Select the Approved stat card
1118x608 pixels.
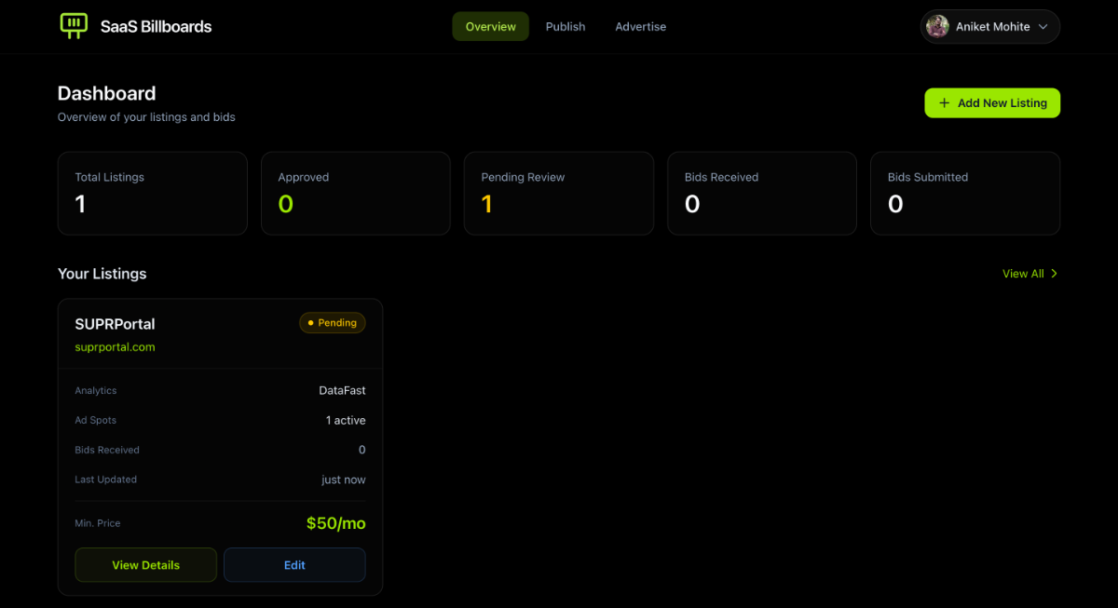(x=355, y=193)
